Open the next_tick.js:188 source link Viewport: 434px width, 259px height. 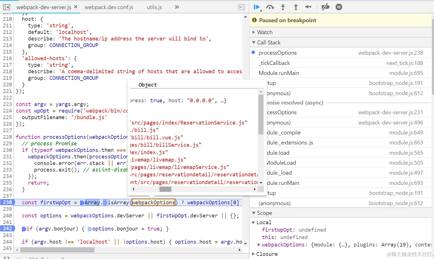(405, 63)
